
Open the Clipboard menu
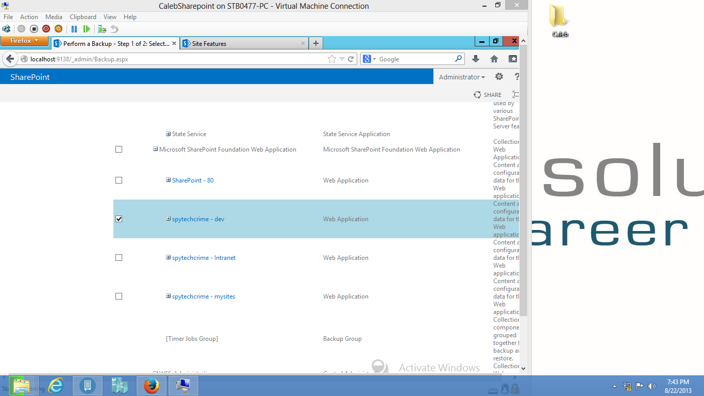[83, 17]
